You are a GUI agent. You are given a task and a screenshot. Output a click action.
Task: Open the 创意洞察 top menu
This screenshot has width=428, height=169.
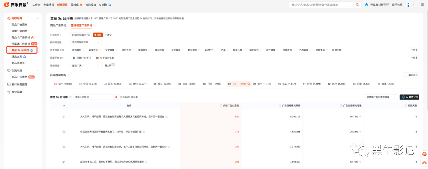[x=62, y=5]
